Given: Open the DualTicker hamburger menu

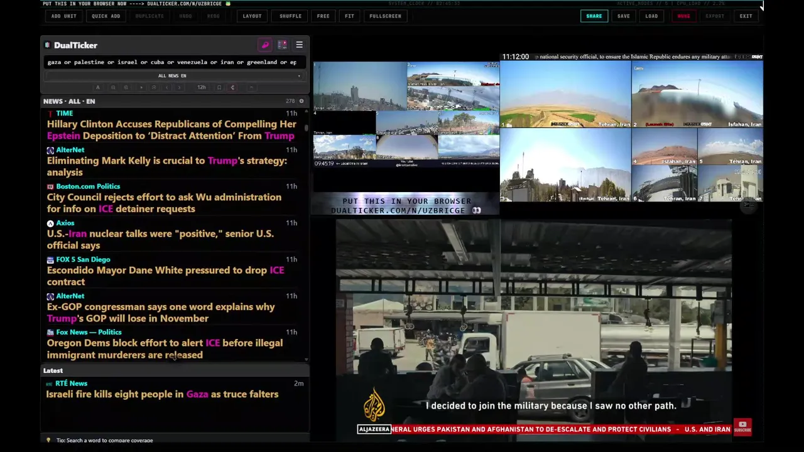Looking at the screenshot, I should pyautogui.click(x=299, y=45).
